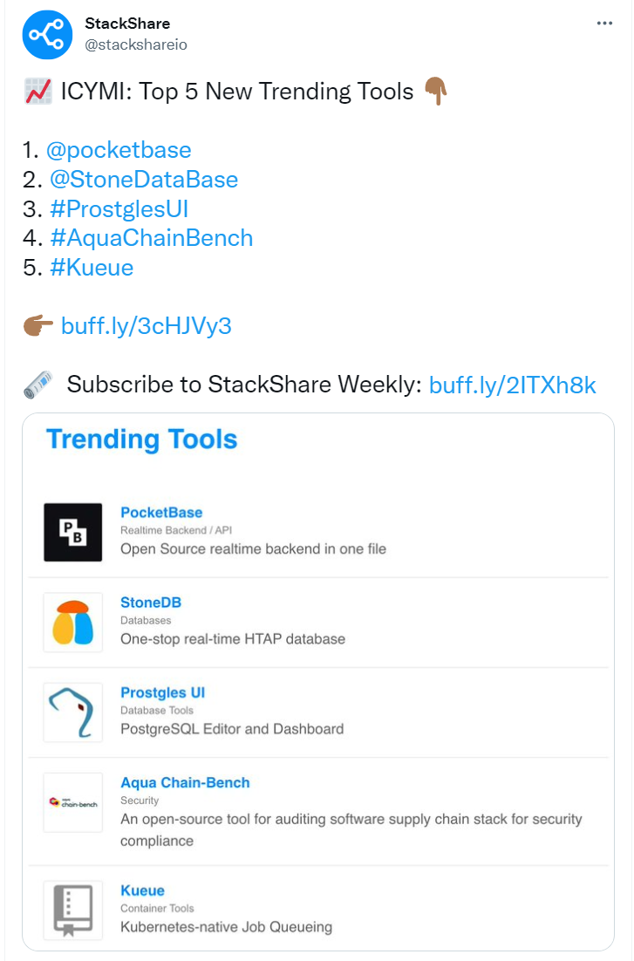This screenshot has height=961, width=634.
Task: Click the #AquaChainBench hashtag
Action: coord(152,238)
